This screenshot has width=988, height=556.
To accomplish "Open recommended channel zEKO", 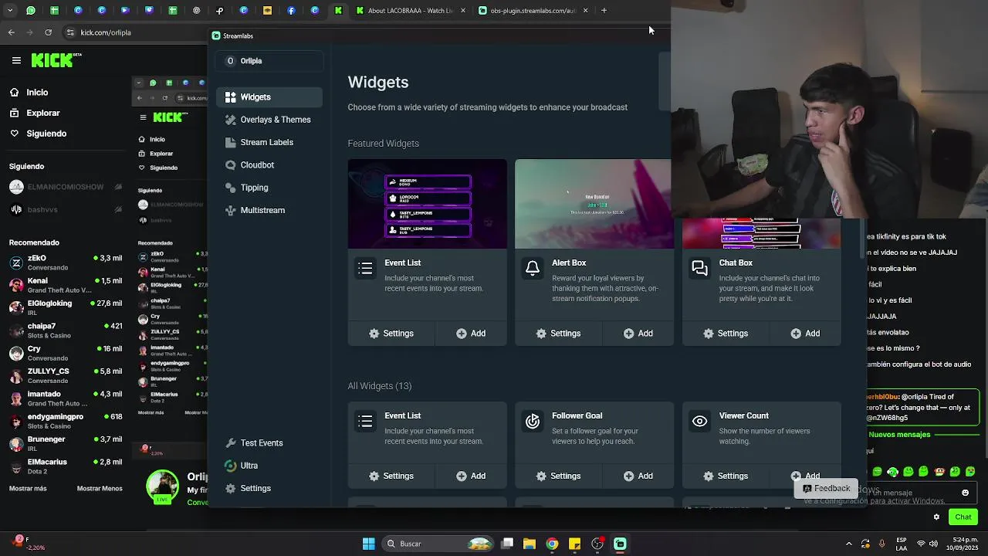I will click(66, 263).
